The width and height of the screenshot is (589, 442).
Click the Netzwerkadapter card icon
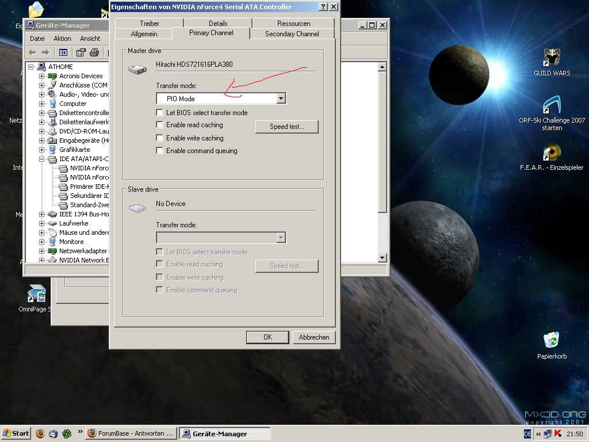52,251
